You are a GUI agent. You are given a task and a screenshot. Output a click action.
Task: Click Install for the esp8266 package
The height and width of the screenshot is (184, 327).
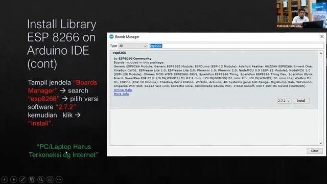click(x=301, y=101)
